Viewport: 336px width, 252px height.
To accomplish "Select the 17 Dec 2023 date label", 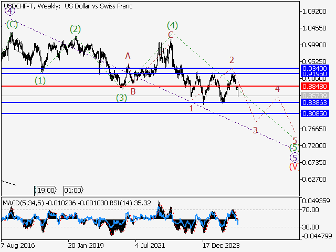I will point(222,245).
